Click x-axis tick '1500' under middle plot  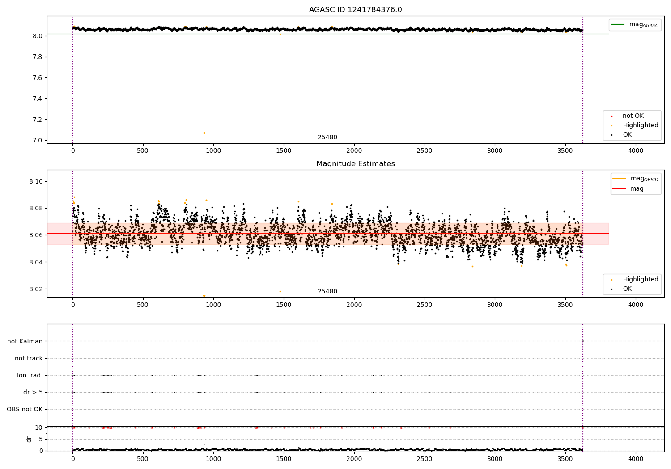click(284, 305)
